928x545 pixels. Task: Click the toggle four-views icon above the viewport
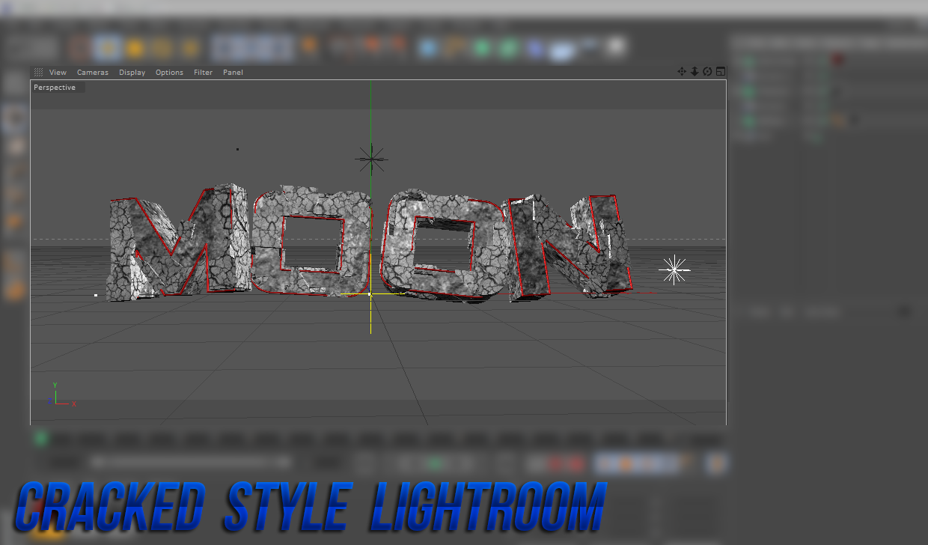tap(720, 71)
